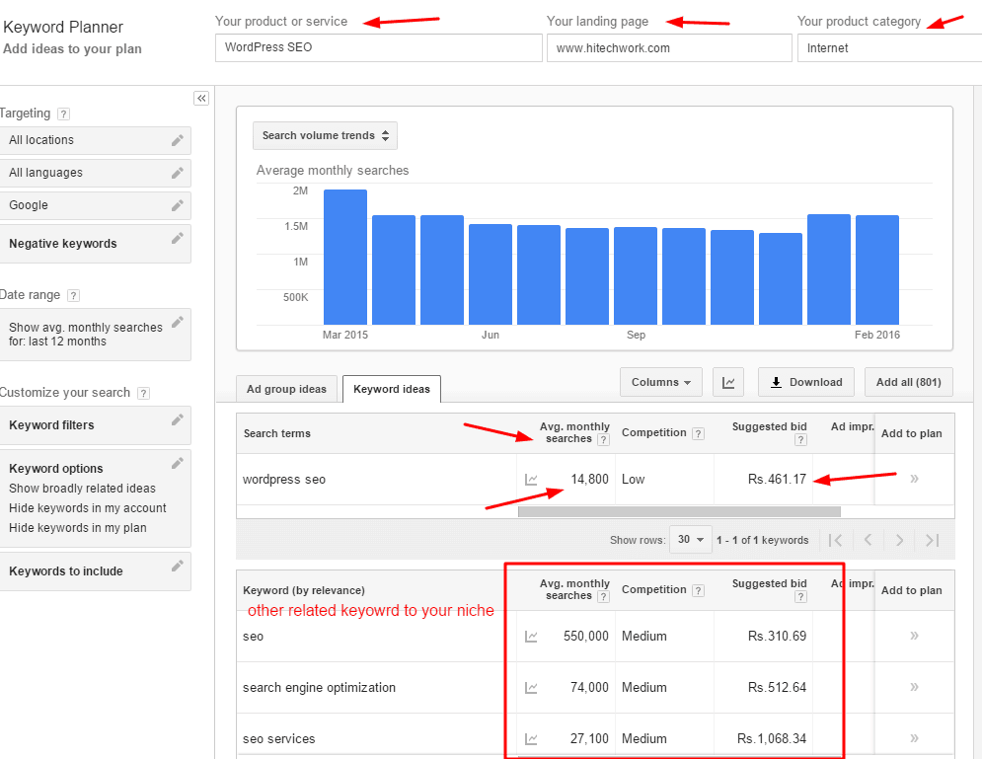Click Rs.1,068.34 suggested bid value
Image resolution: width=982 pixels, height=759 pixels.
tap(772, 739)
